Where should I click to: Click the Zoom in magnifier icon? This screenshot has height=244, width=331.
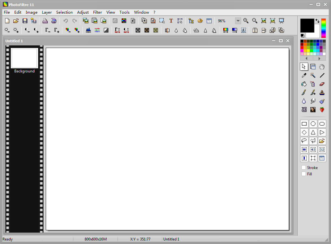pyautogui.click(x=246, y=21)
